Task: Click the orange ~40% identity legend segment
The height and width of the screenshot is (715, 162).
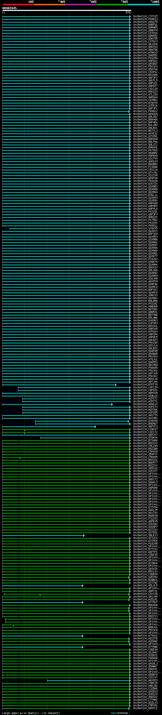Action: point(50,5)
